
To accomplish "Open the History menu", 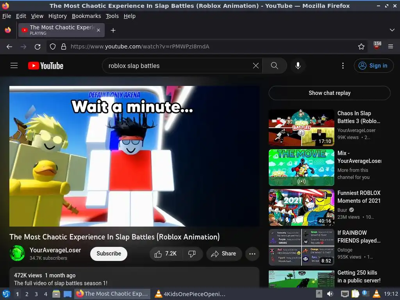I will [x=58, y=16].
